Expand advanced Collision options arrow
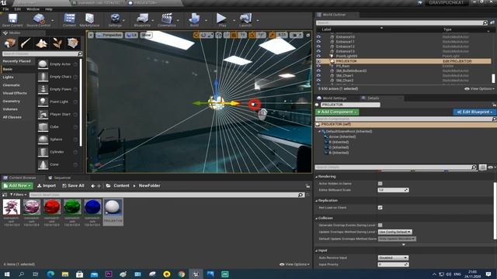This screenshot has width=497, height=279. (x=404, y=245)
